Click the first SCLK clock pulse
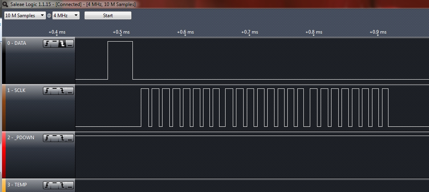 [x=145, y=108]
